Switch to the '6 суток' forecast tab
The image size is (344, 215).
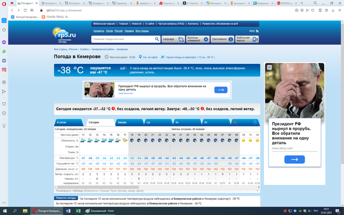click(x=68, y=123)
